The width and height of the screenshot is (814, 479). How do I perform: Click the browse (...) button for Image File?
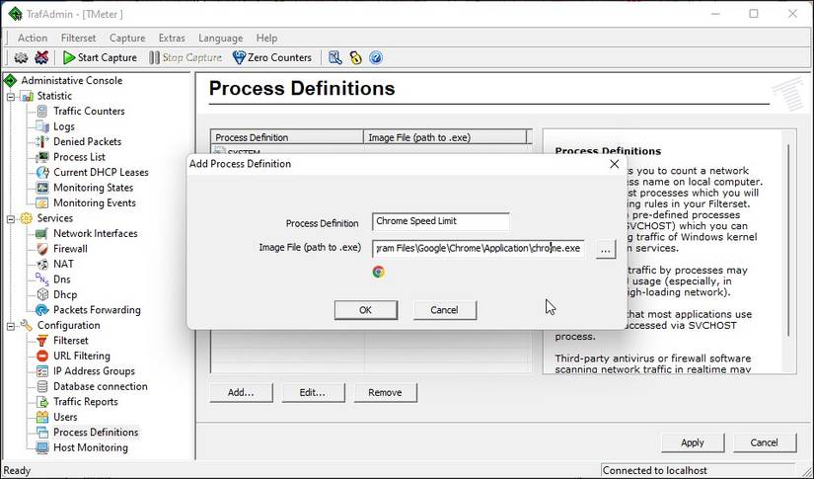605,249
